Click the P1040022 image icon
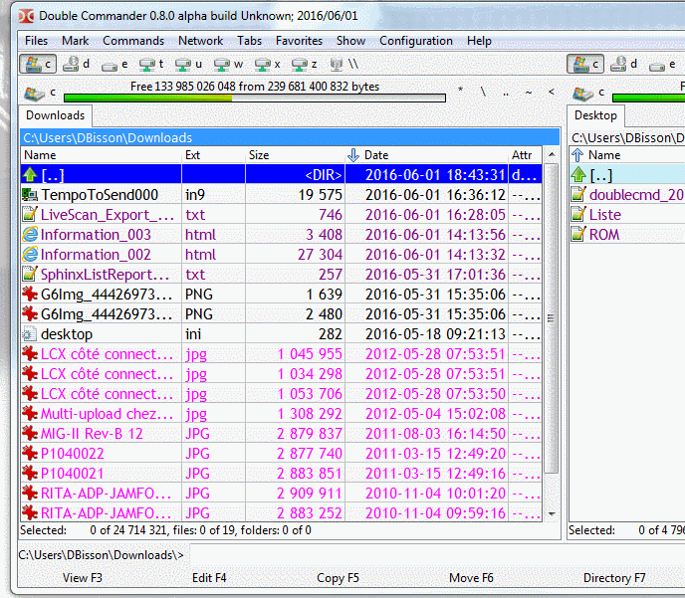Image resolution: width=685 pixels, height=598 pixels. 30,454
